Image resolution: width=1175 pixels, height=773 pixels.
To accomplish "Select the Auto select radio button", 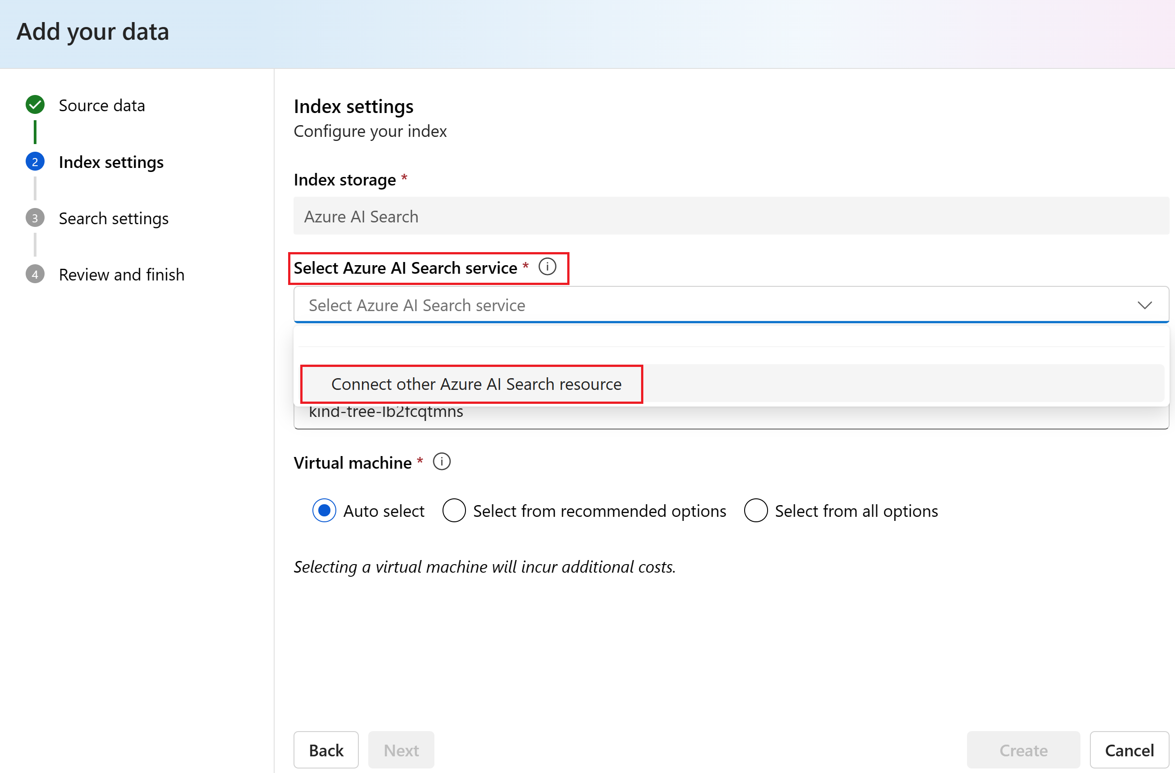I will coord(324,511).
